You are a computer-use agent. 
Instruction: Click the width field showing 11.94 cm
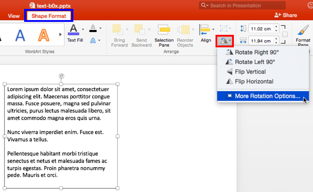click(x=261, y=41)
